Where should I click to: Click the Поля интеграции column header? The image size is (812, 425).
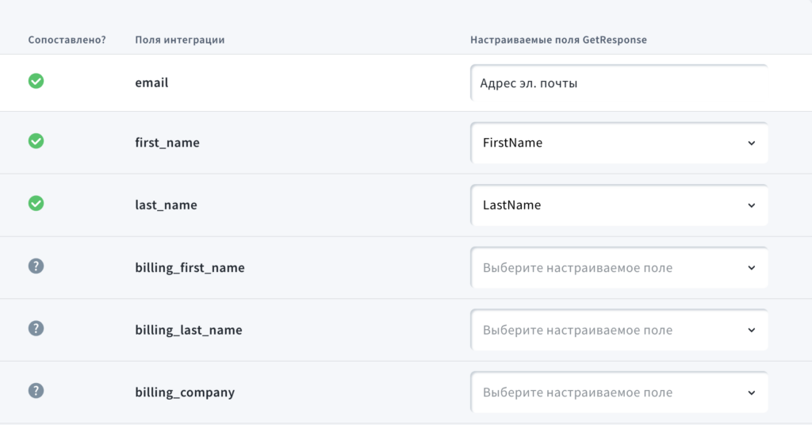tap(180, 40)
